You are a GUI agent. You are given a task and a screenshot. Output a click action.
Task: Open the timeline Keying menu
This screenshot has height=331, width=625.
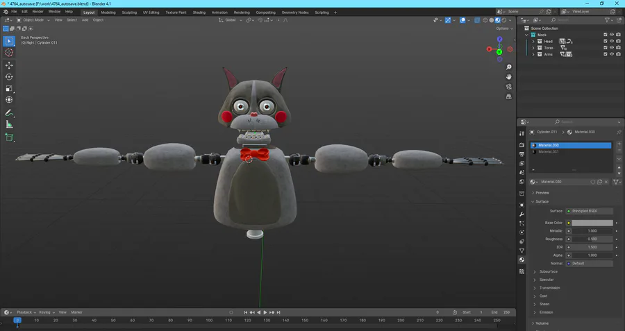coord(47,312)
